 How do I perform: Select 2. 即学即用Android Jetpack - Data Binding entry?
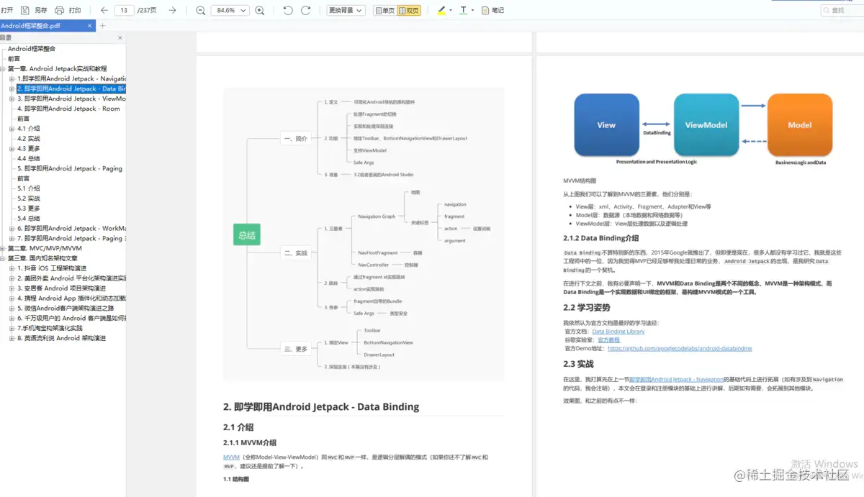tap(71, 89)
